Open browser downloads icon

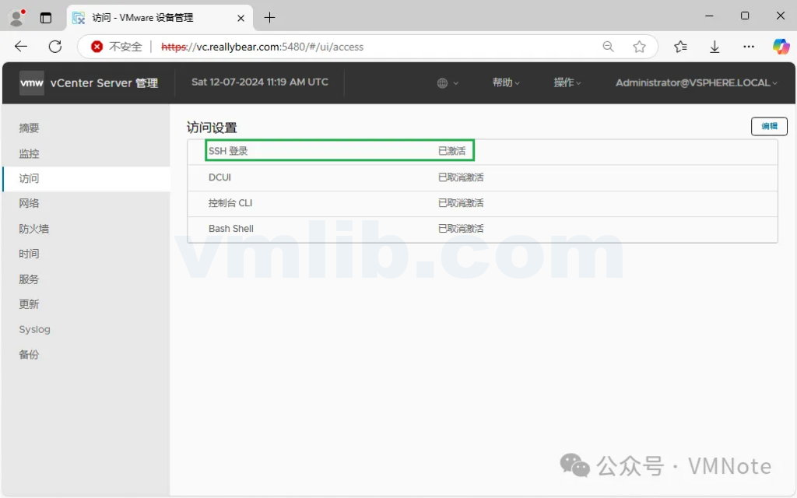(714, 47)
